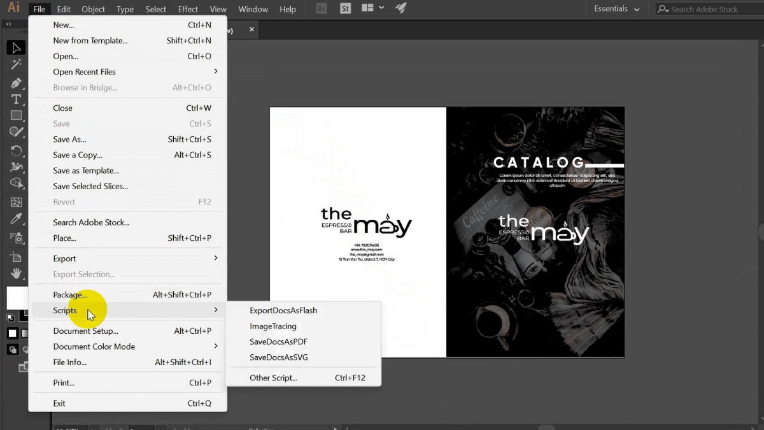764x430 pixels.
Task: Open the Effect menu
Action: [x=188, y=9]
